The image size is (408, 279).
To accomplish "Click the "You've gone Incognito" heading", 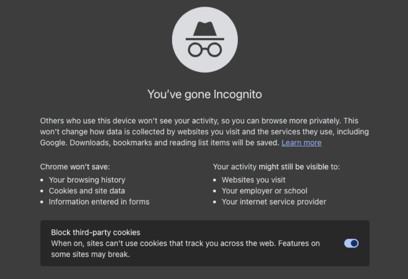I will click(x=204, y=94).
